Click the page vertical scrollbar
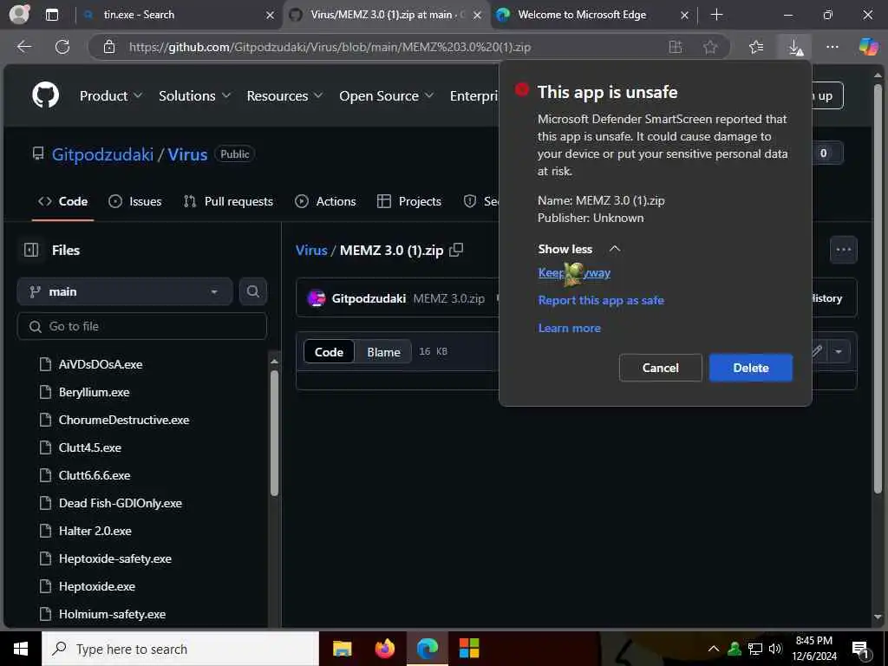Image resolution: width=888 pixels, height=666 pixels. [x=878, y=289]
